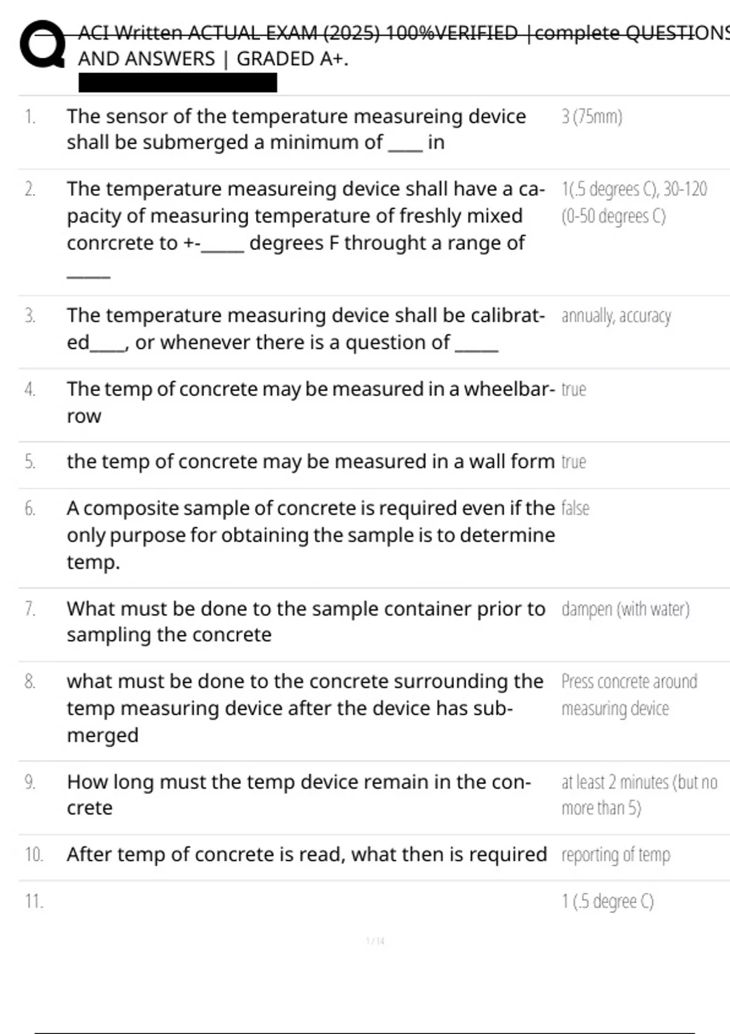Select question 2 about measuring capacity
730x1034 pixels.
click(x=305, y=216)
